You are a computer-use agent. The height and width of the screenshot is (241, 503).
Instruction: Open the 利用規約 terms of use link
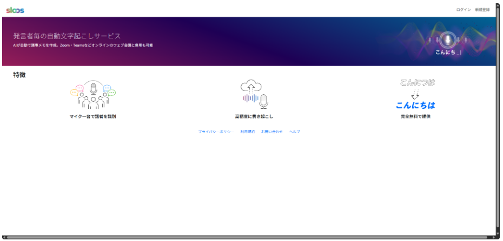tap(248, 132)
